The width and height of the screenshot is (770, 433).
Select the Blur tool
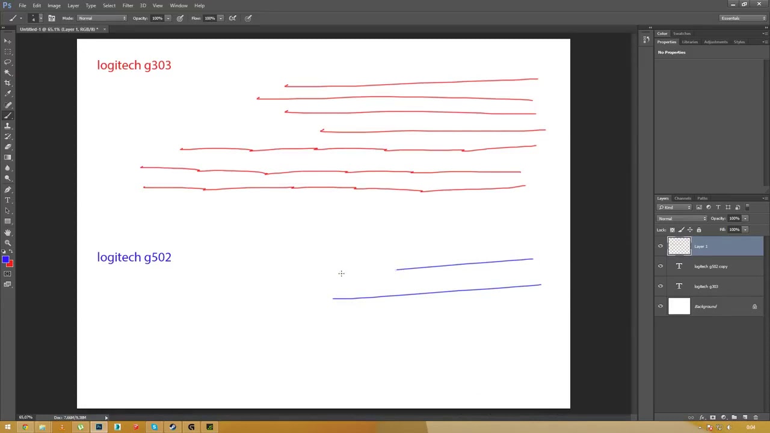coord(8,168)
